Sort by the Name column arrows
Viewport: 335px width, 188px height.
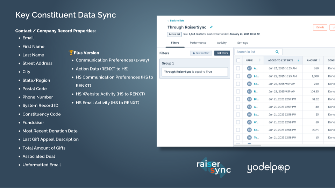coord(259,60)
